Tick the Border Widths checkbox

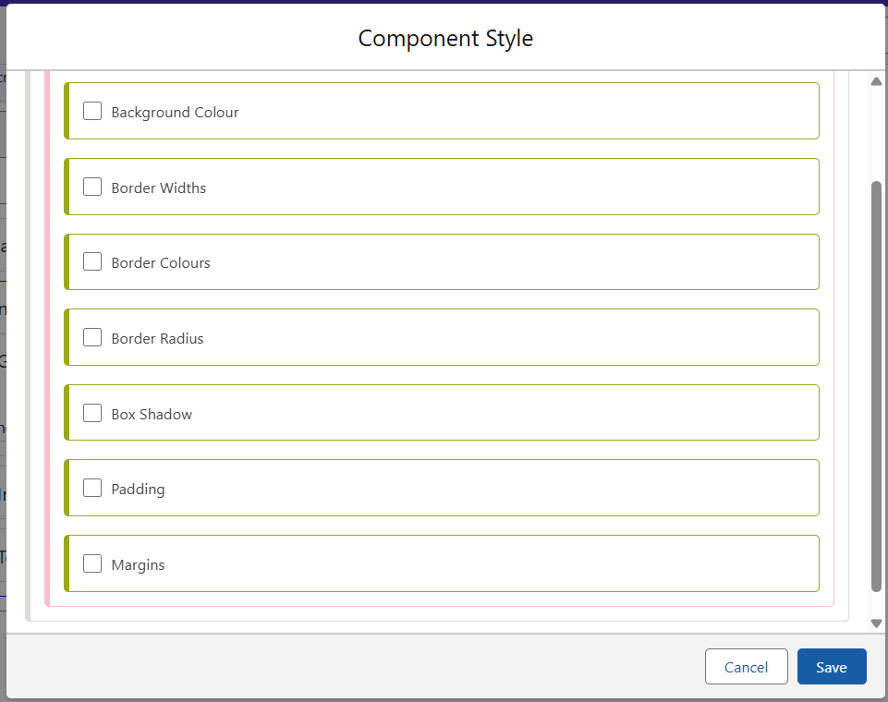point(92,187)
